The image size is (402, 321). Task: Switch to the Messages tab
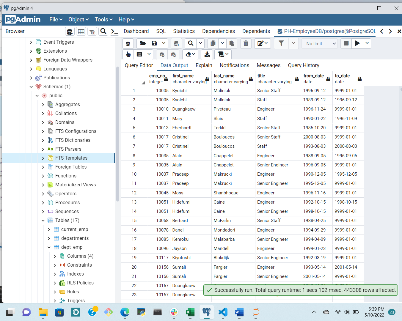[268, 65]
